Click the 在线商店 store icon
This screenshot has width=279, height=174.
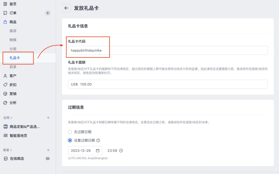pos(6,159)
